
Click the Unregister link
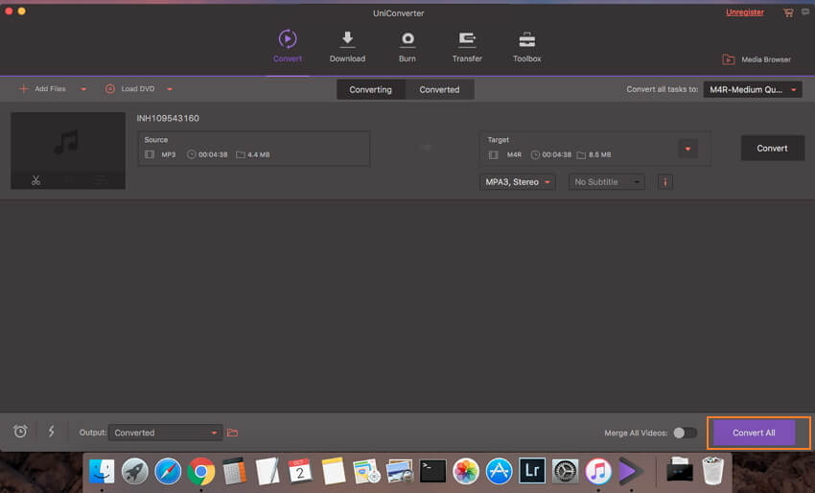pos(745,12)
